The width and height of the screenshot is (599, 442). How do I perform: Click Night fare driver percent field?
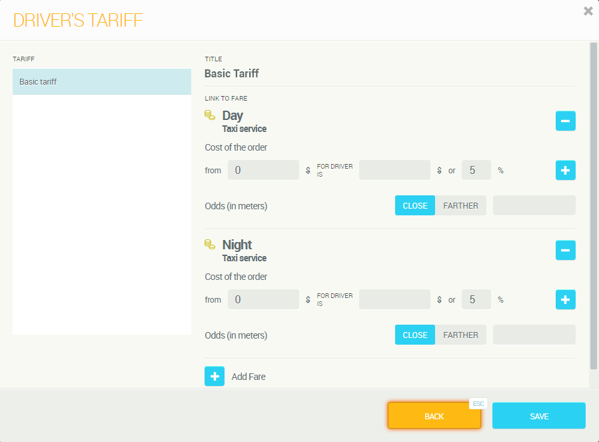click(x=476, y=300)
